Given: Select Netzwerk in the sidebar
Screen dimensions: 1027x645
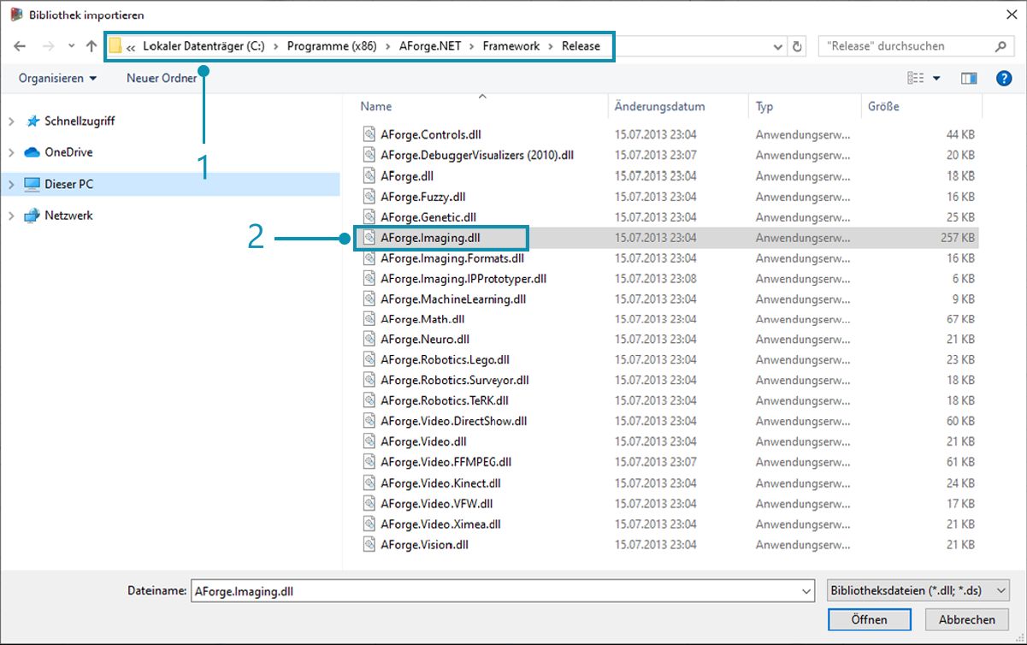Looking at the screenshot, I should (x=68, y=216).
